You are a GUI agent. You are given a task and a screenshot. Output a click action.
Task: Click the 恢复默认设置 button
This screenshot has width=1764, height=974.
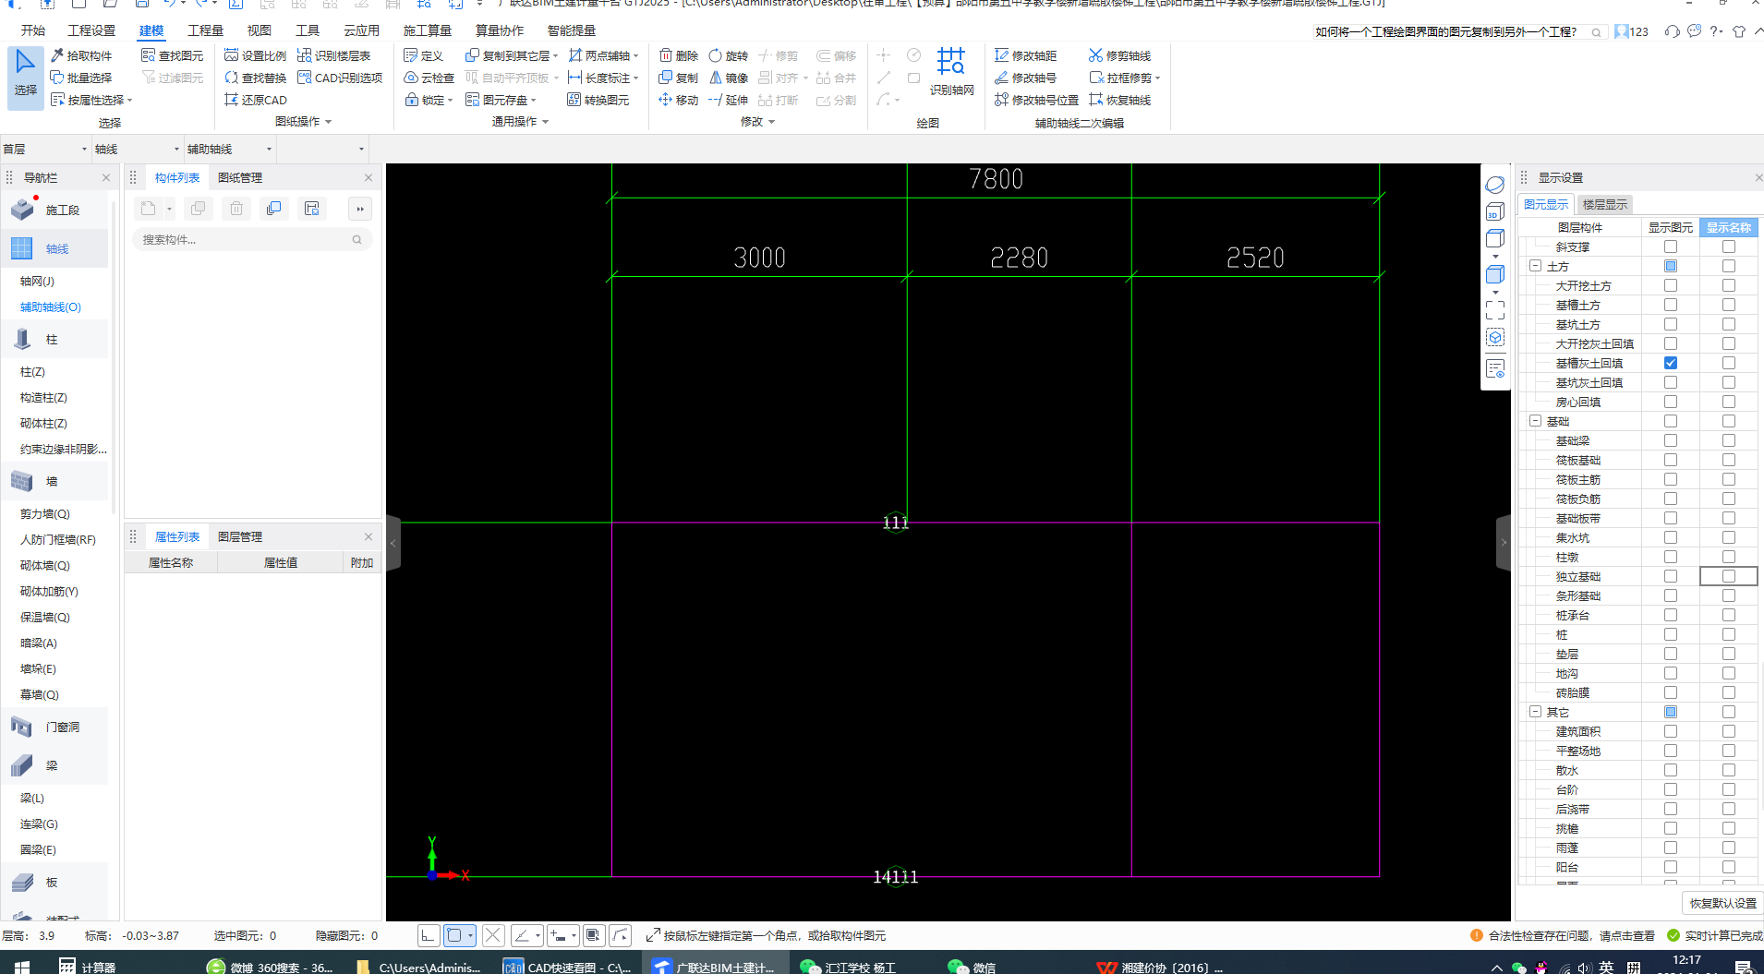point(1723,903)
